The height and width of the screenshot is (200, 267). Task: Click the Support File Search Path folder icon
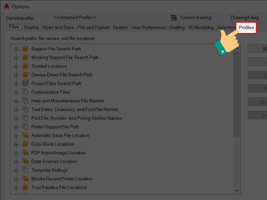(x=25, y=49)
